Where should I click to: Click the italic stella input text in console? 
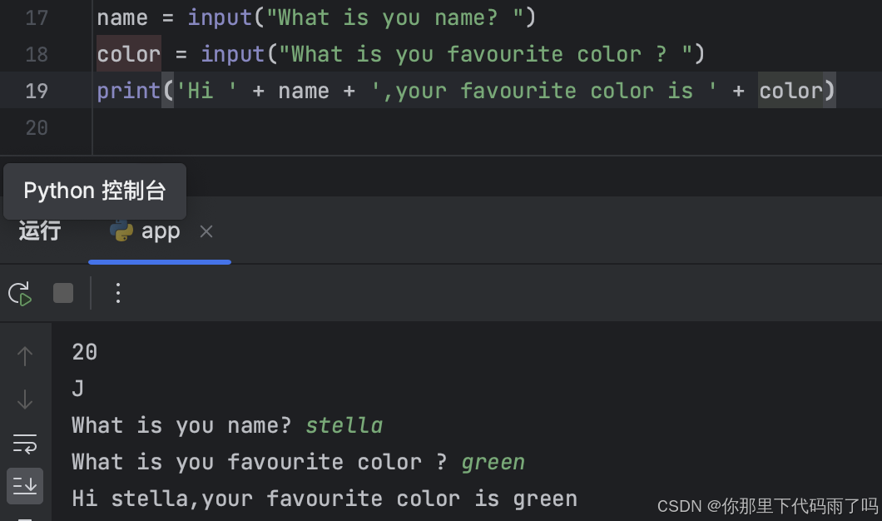coord(344,424)
